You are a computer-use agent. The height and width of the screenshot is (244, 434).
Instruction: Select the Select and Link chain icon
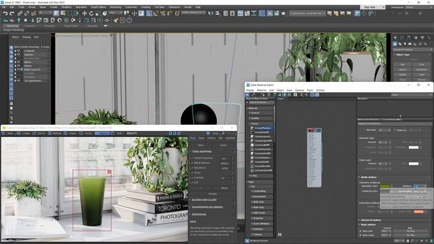pyautogui.click(x=20, y=14)
